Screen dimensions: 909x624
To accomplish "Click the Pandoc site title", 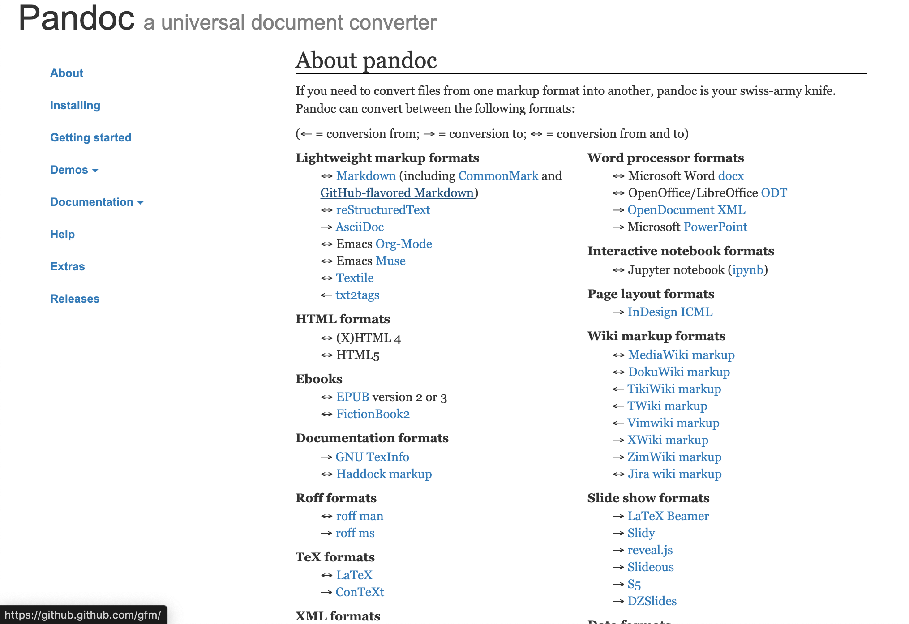I will tap(77, 19).
